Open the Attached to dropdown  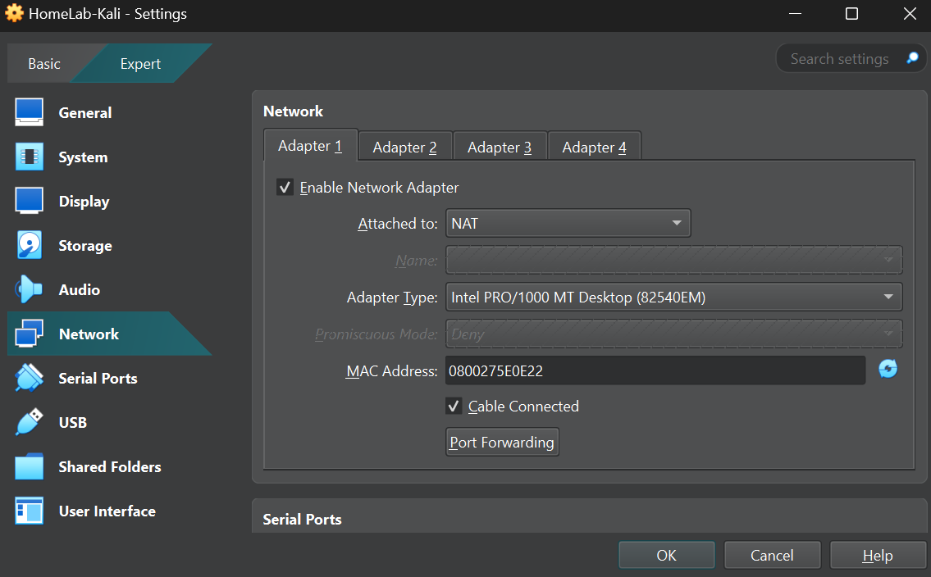click(x=568, y=222)
